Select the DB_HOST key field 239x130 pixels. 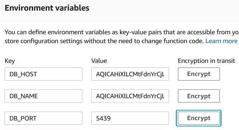(x=43, y=74)
